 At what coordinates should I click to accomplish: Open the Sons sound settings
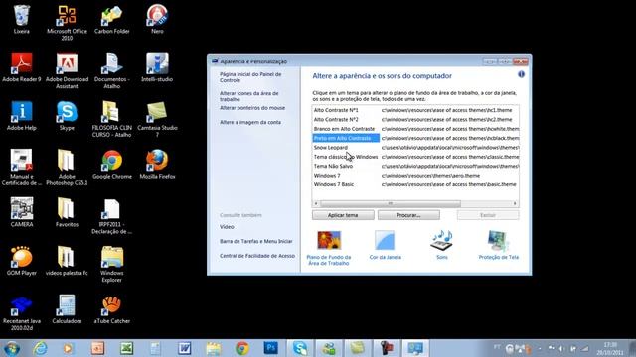click(441, 245)
